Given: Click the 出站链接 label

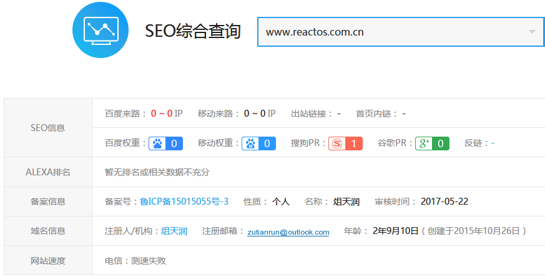Looking at the screenshot, I should [x=312, y=114].
